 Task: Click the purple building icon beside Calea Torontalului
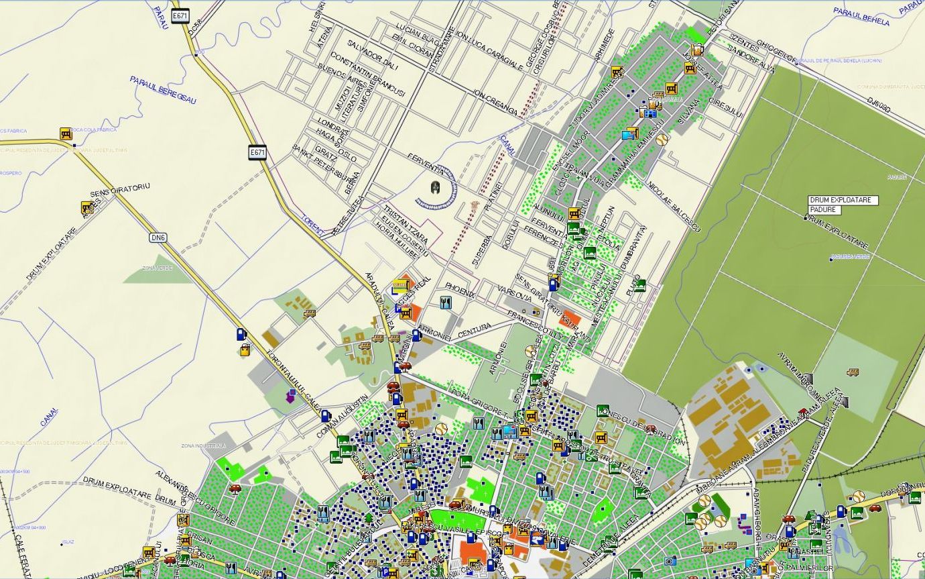291,395
